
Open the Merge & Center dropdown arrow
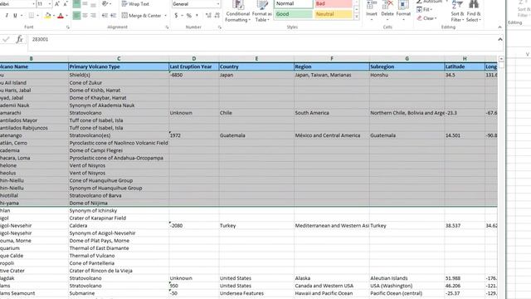[166, 16]
